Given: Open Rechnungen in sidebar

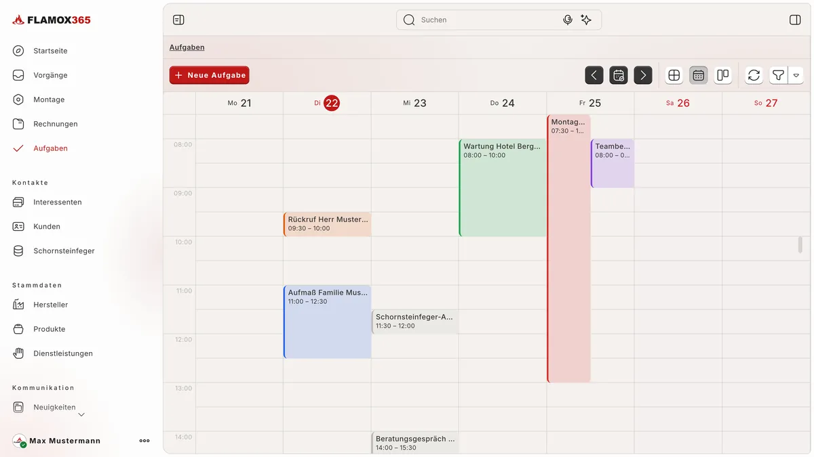Looking at the screenshot, I should click(x=56, y=124).
